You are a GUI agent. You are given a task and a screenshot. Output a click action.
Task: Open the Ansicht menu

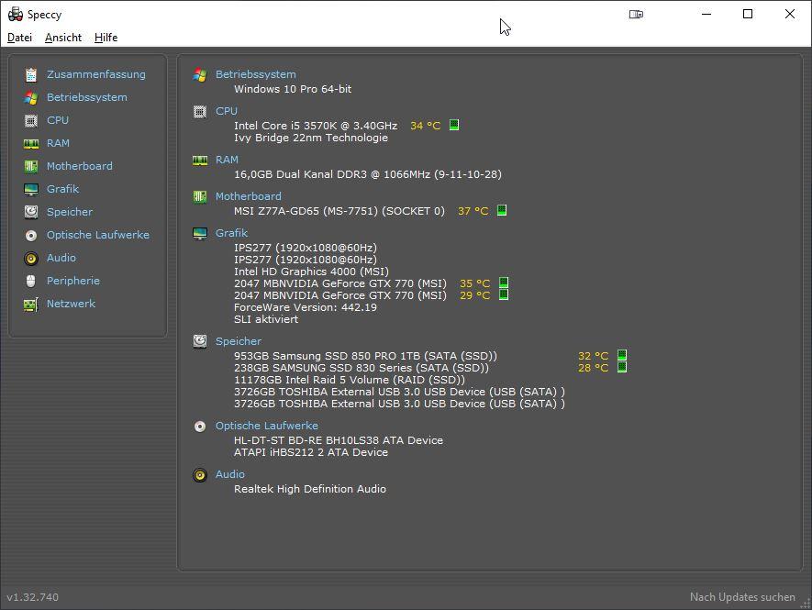click(x=63, y=38)
